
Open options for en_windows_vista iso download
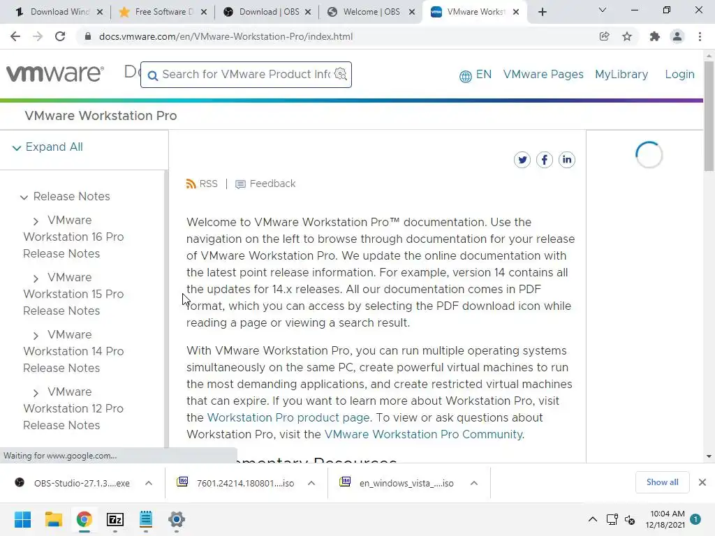click(474, 483)
